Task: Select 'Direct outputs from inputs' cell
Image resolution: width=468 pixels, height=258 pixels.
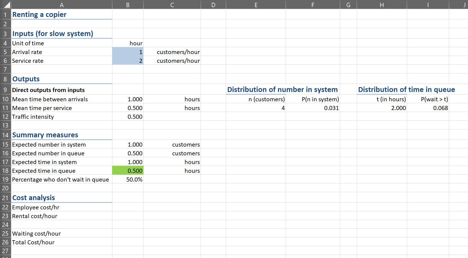Action: 62,90
